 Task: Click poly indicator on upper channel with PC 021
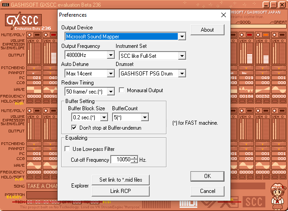click(x=37, y=35)
